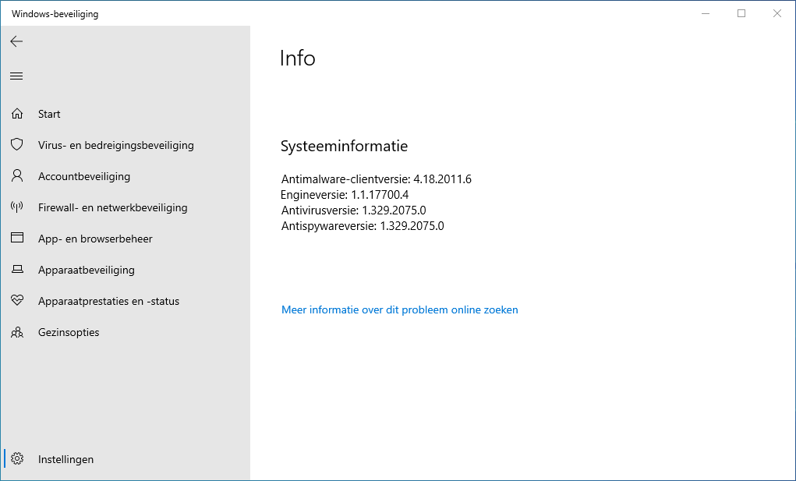Image resolution: width=796 pixels, height=481 pixels.
Task: Click the heart icon for Apparaatprestaties en -status
Action: (x=17, y=301)
